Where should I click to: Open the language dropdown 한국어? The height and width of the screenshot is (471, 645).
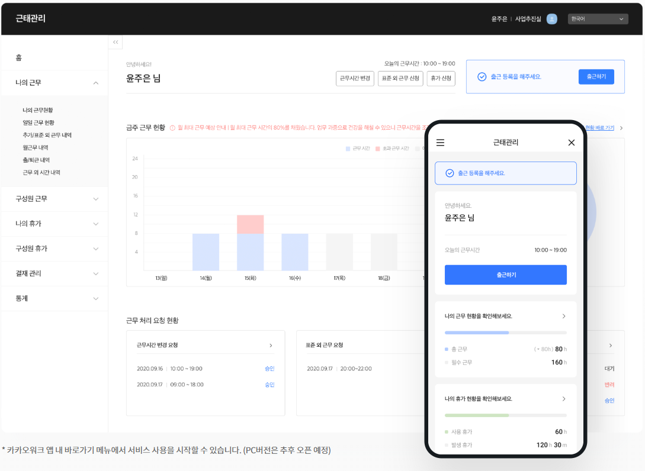[x=598, y=19]
